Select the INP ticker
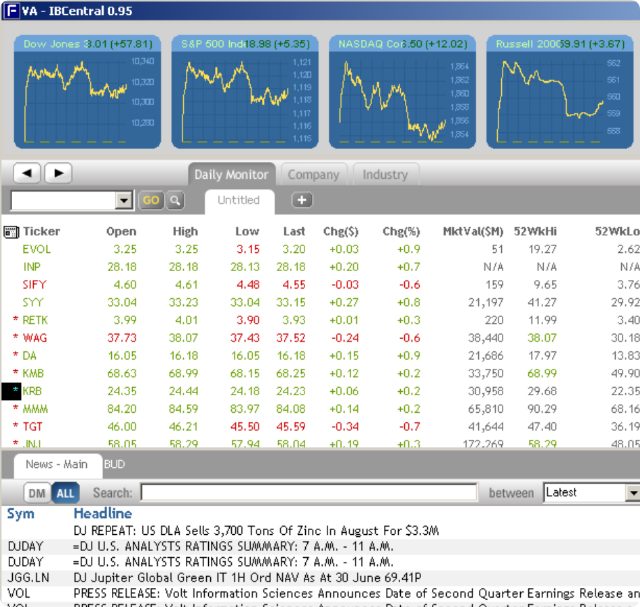Screen dimensions: 640x607 pos(32,267)
